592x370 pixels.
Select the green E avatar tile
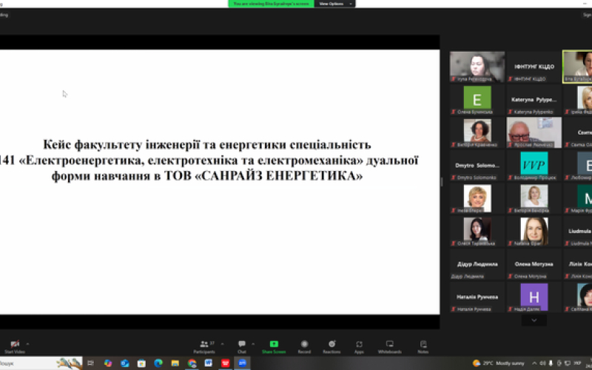[477, 100]
